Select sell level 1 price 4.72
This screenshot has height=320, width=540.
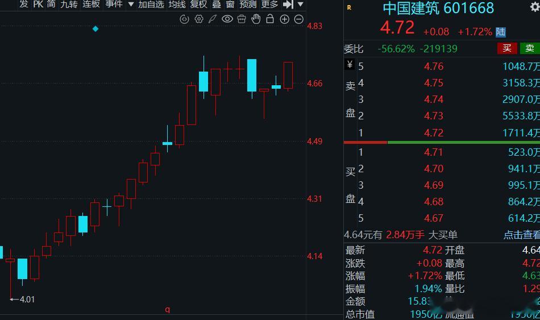[x=434, y=132]
